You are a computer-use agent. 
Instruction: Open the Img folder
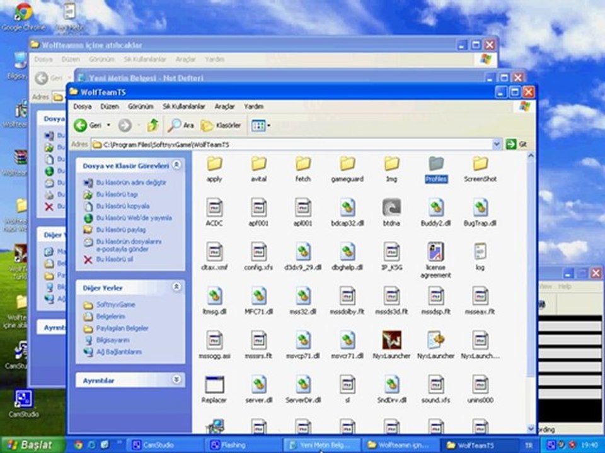(391, 169)
